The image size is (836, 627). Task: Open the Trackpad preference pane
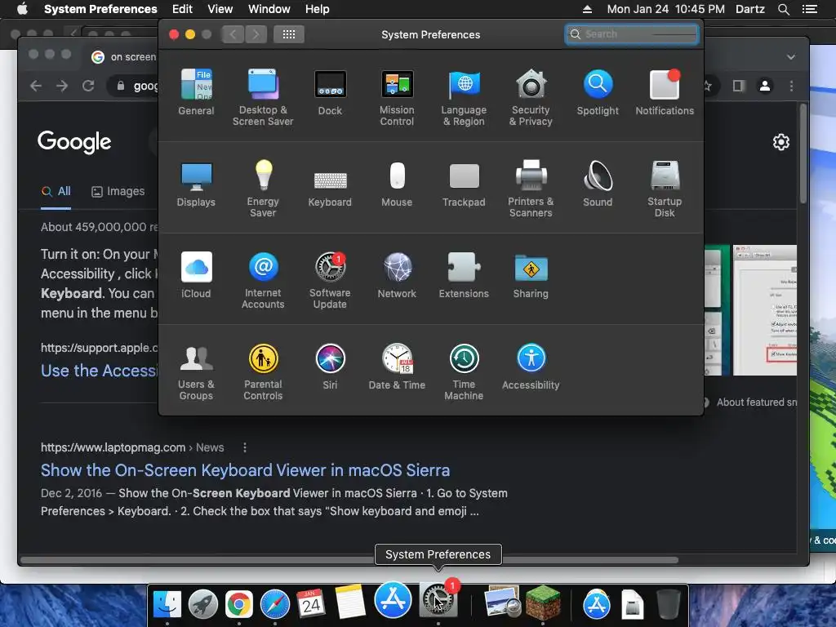click(x=464, y=184)
